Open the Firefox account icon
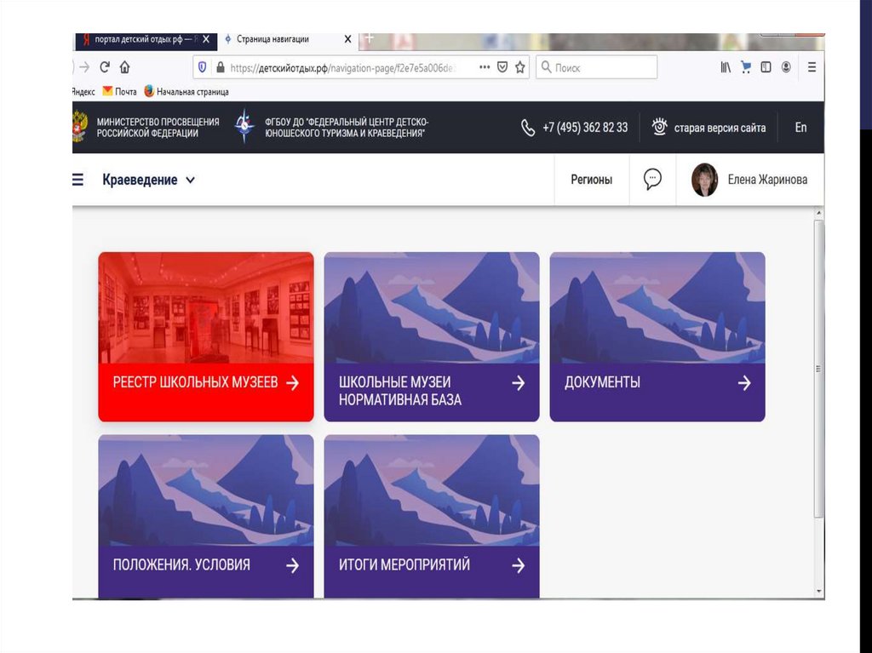Screen dimensions: 872x653 click(786, 67)
